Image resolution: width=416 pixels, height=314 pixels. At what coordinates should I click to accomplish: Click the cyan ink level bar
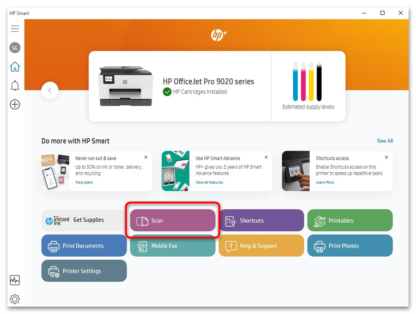point(295,82)
